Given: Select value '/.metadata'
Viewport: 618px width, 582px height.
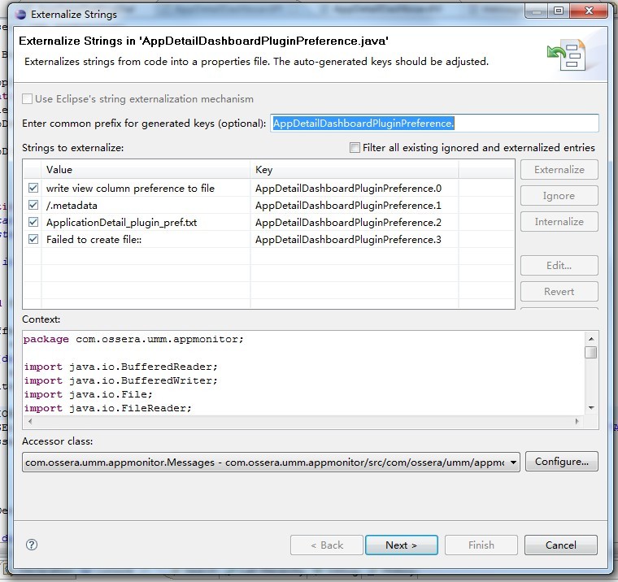Looking at the screenshot, I should (x=72, y=206).
